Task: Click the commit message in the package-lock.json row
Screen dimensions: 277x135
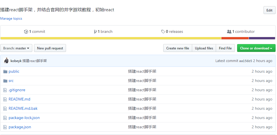Action: (x=142, y=118)
